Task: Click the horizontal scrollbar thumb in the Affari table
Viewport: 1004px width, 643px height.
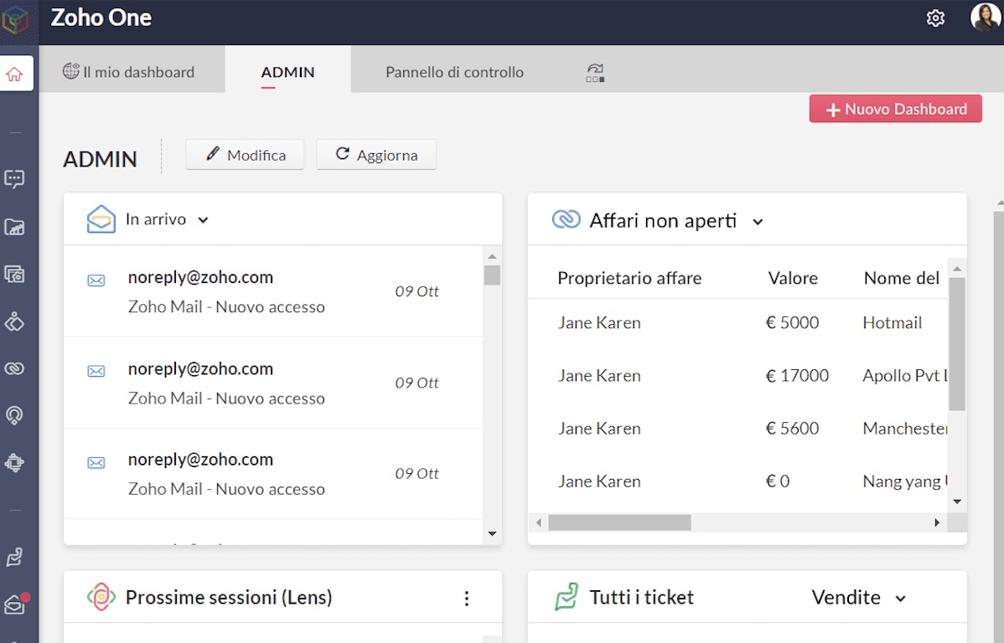Action: coord(619,522)
